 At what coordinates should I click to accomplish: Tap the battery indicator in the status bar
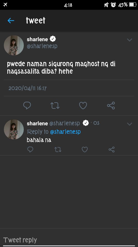133,5
